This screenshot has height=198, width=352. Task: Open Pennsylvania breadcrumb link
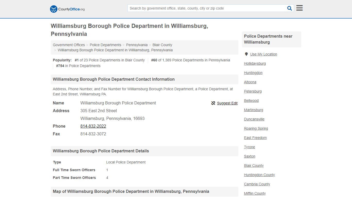pos(137,45)
